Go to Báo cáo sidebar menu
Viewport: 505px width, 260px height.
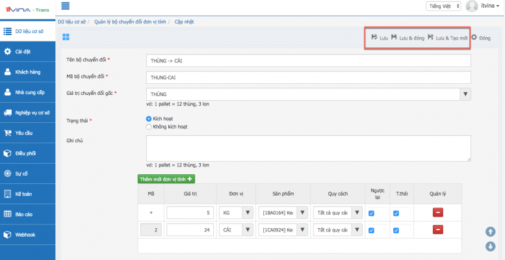click(25, 214)
